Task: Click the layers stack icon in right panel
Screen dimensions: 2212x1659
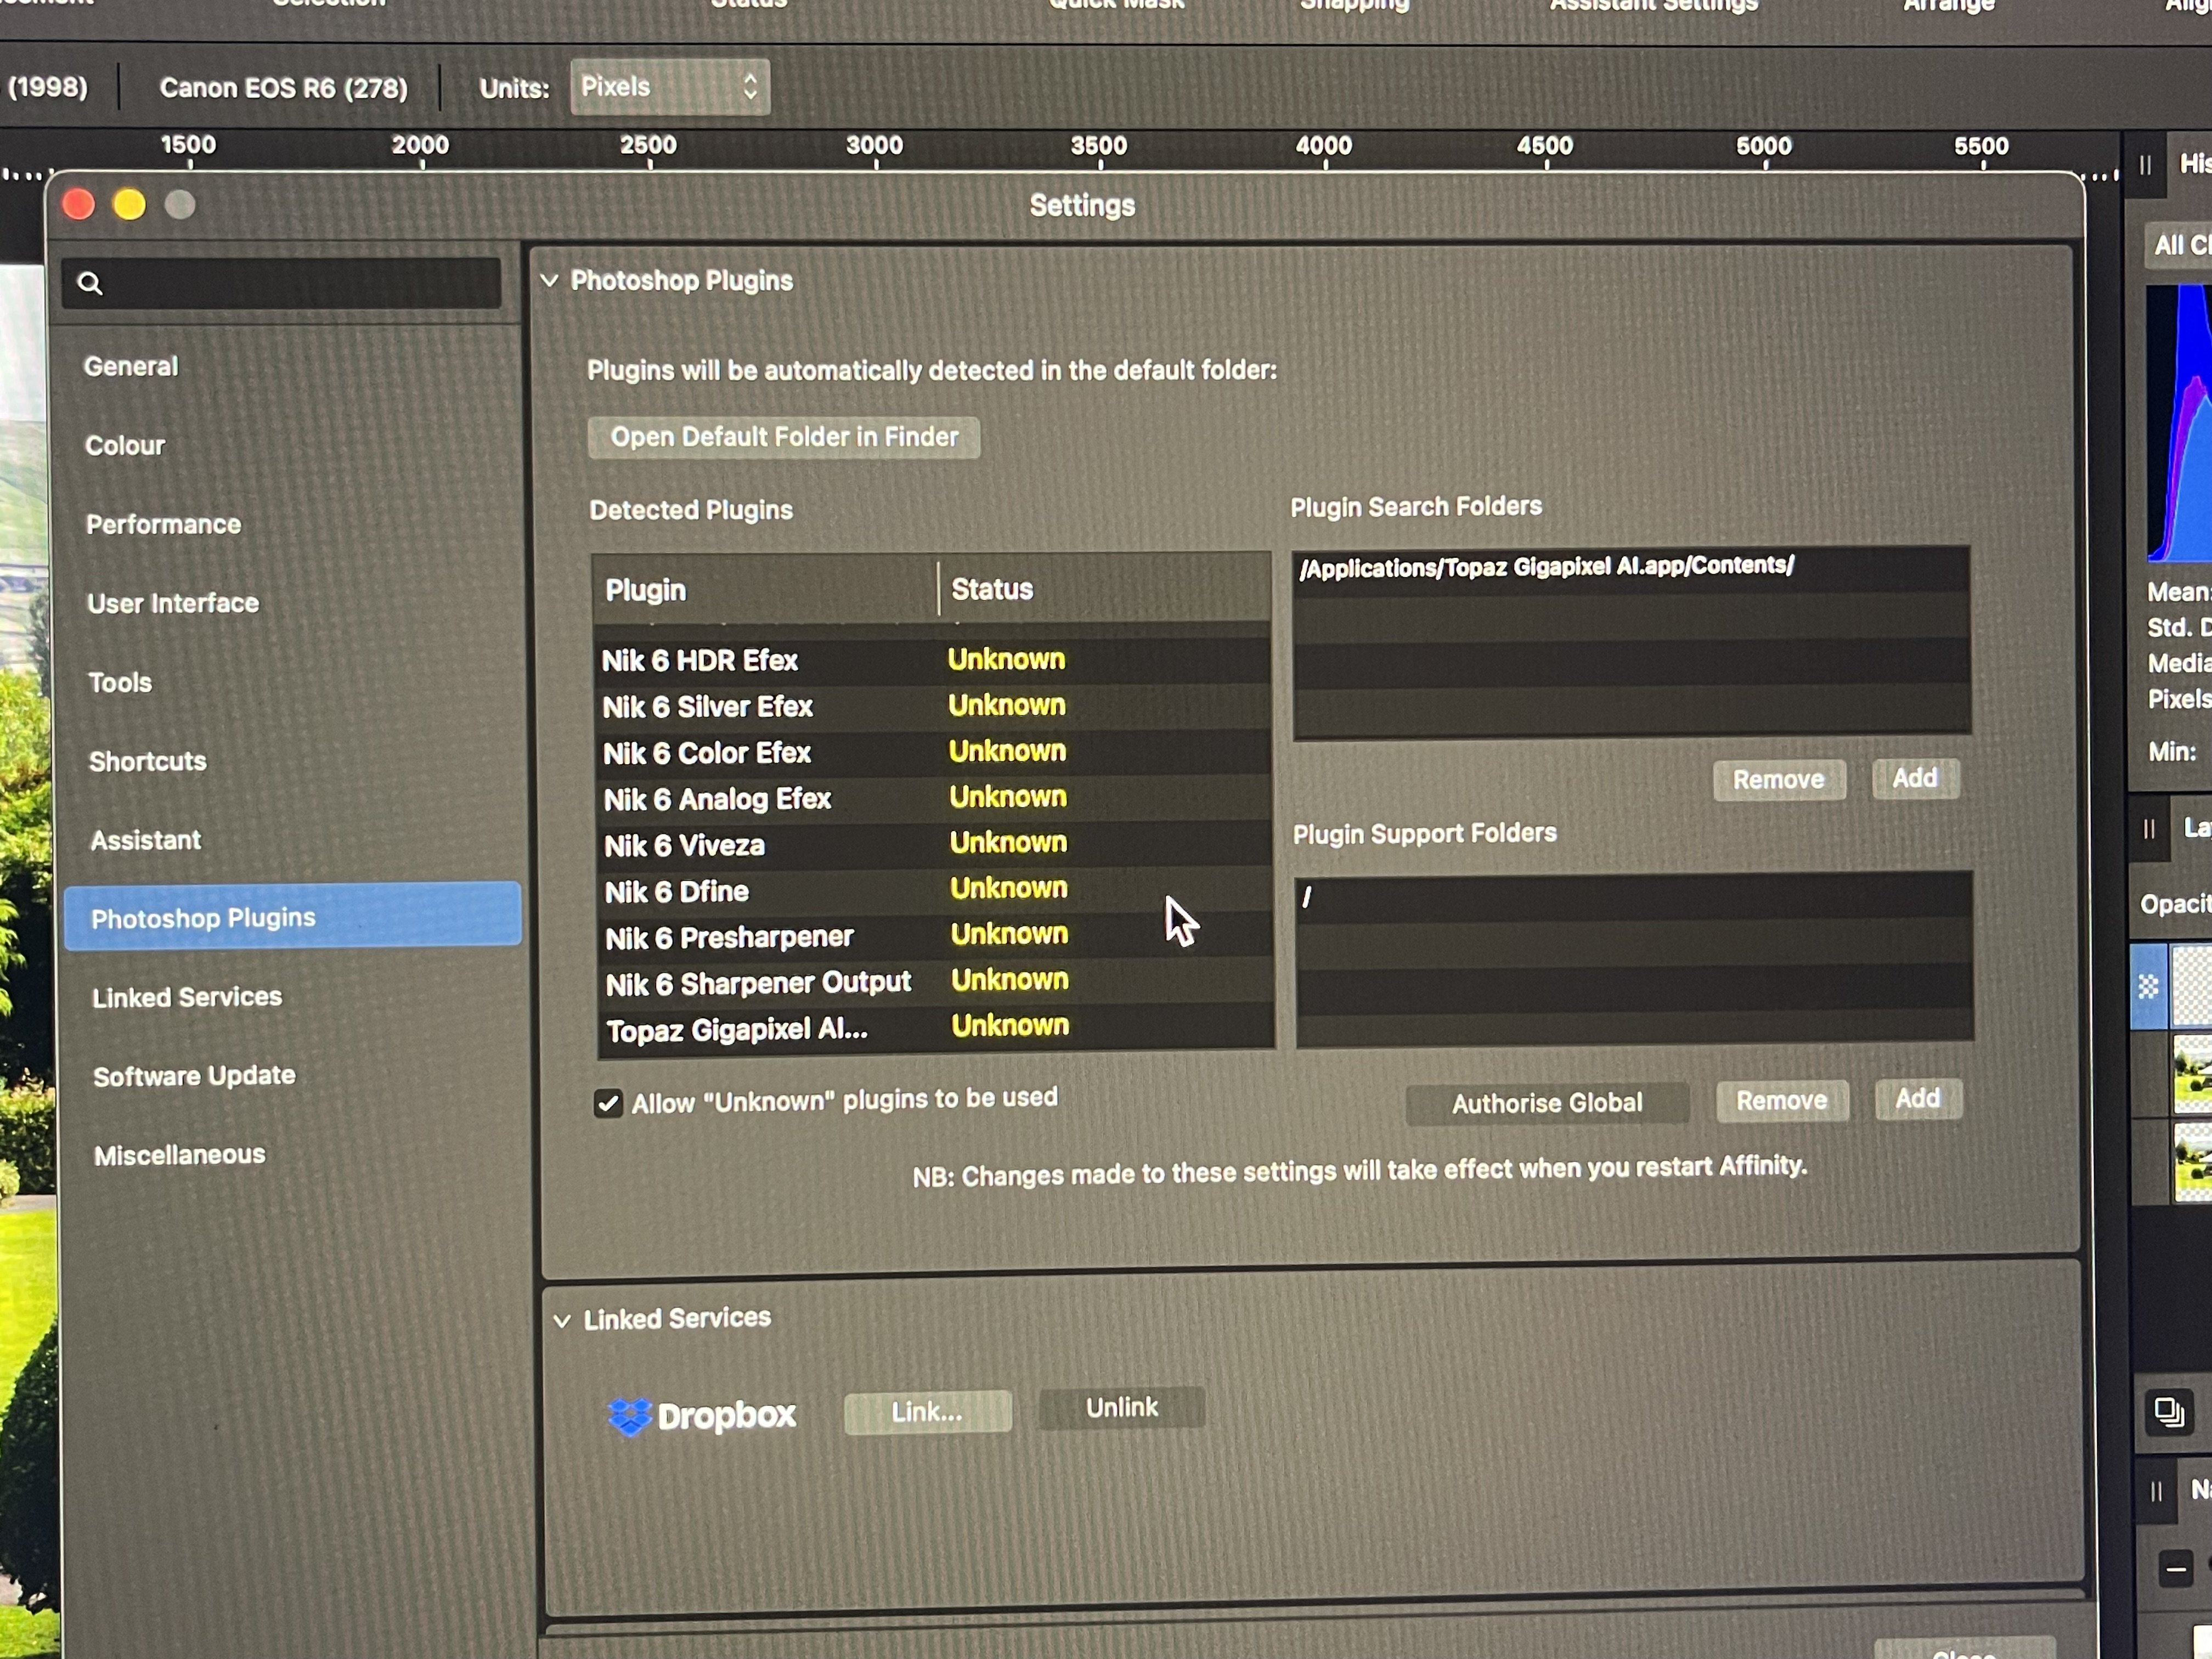Action: 2169,1412
